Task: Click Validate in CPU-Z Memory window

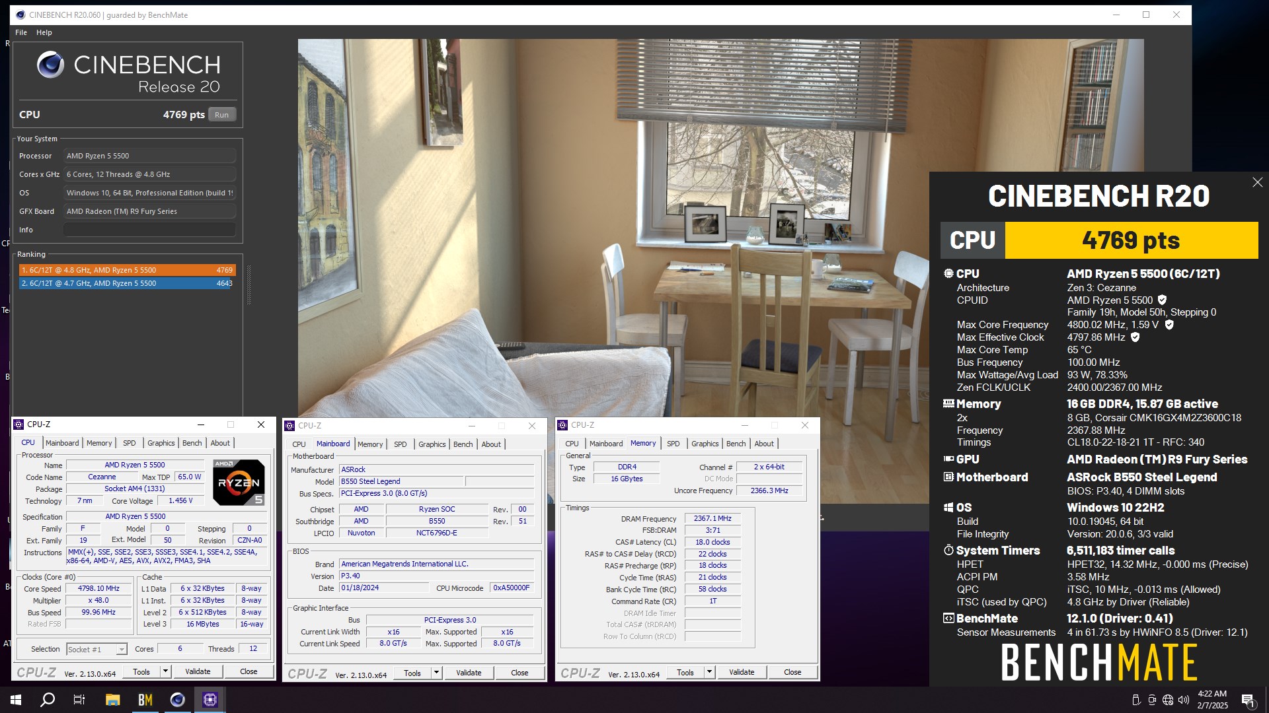Action: pos(742,672)
